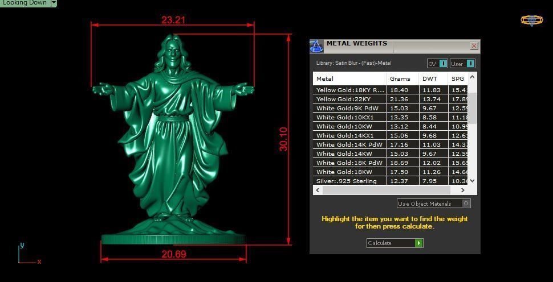553x282 pixels.
Task: Click the 18.40 grams value
Action: point(399,90)
